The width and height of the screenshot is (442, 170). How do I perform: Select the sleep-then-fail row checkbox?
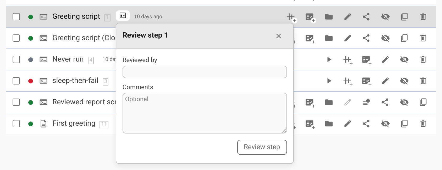16,81
